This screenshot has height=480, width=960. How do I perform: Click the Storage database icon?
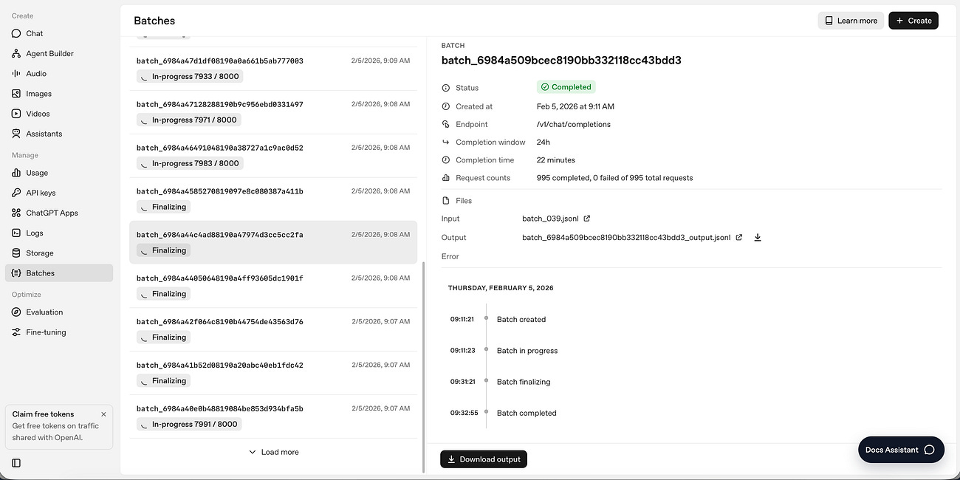point(16,253)
